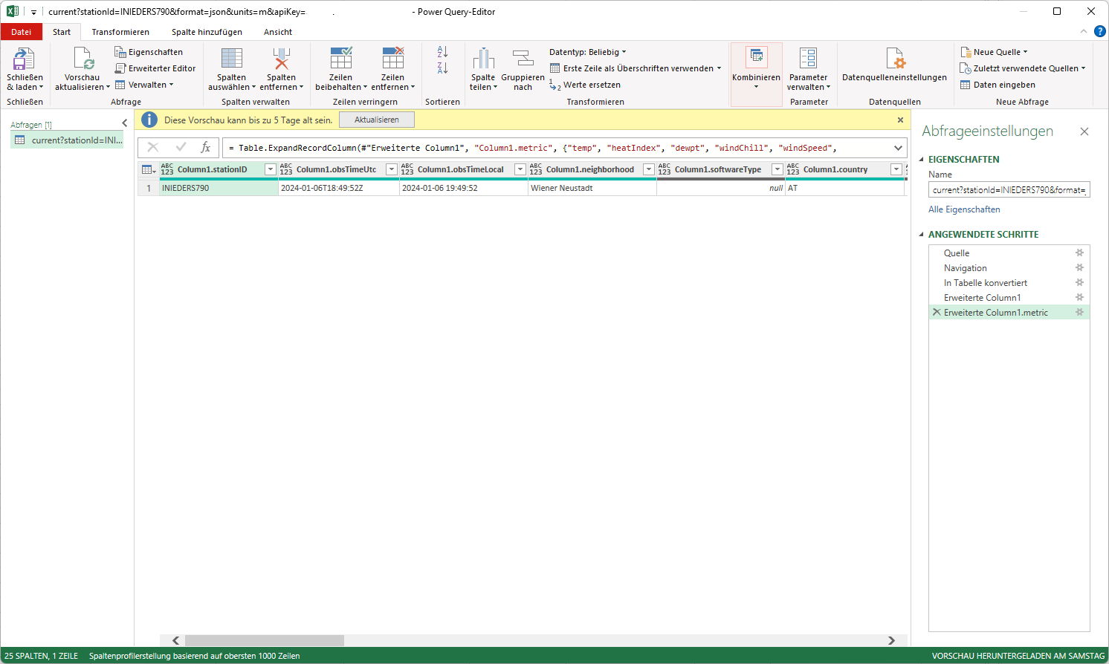Click the Vorschau aktualisieren icon
Screen dimensions: 1109x664
[x=83, y=59]
